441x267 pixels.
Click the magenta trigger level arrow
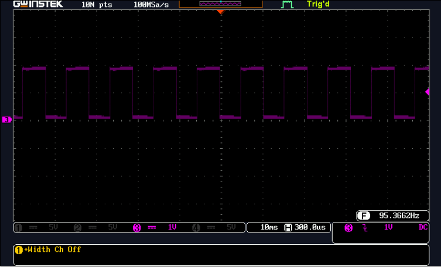coord(427,92)
